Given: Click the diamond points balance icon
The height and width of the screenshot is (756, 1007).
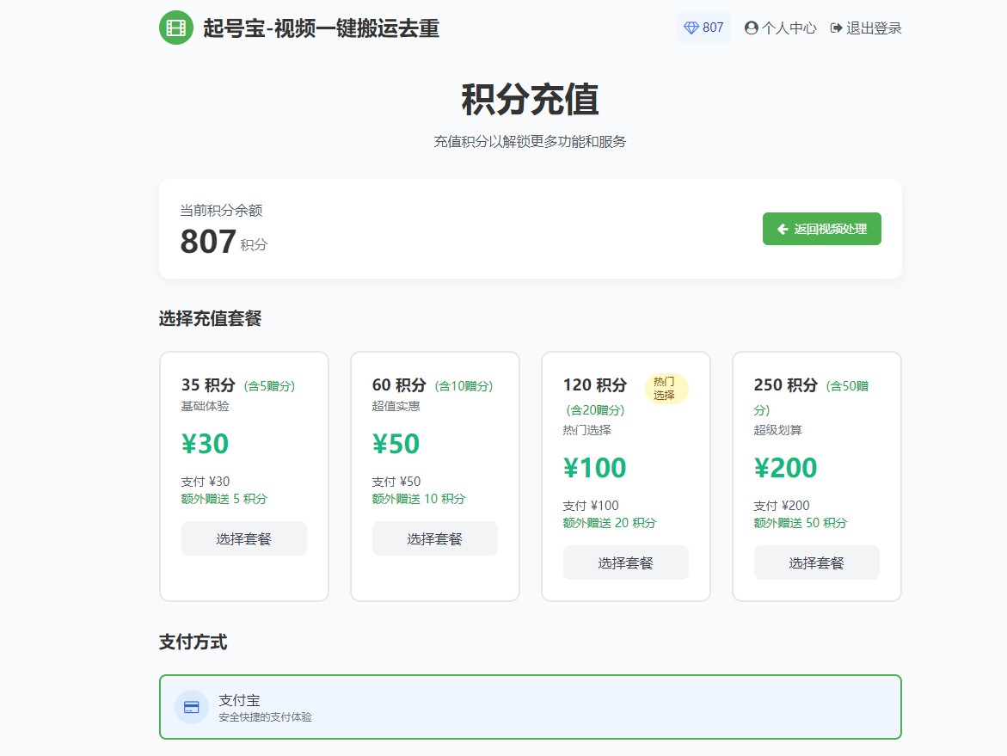Looking at the screenshot, I should [689, 27].
